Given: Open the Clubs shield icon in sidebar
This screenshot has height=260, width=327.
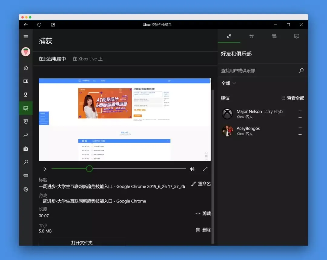Looking at the screenshot, I should tap(26, 122).
